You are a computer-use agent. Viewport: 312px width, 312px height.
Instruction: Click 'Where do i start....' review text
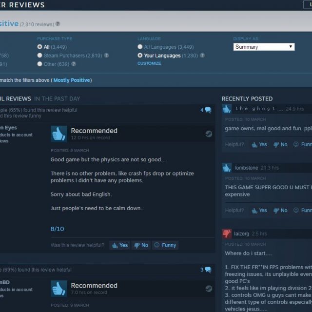(x=248, y=253)
